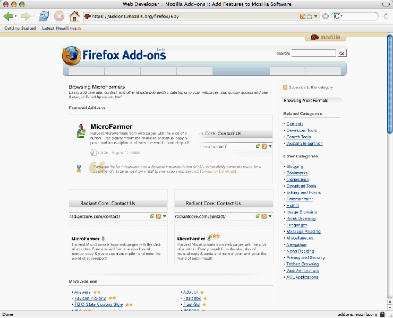
Task: Open the MicroFarmer card with three stars
Action: 191,238
